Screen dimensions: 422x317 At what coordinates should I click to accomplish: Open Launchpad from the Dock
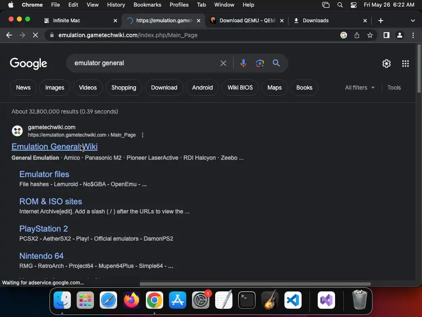pyautogui.click(x=85, y=300)
